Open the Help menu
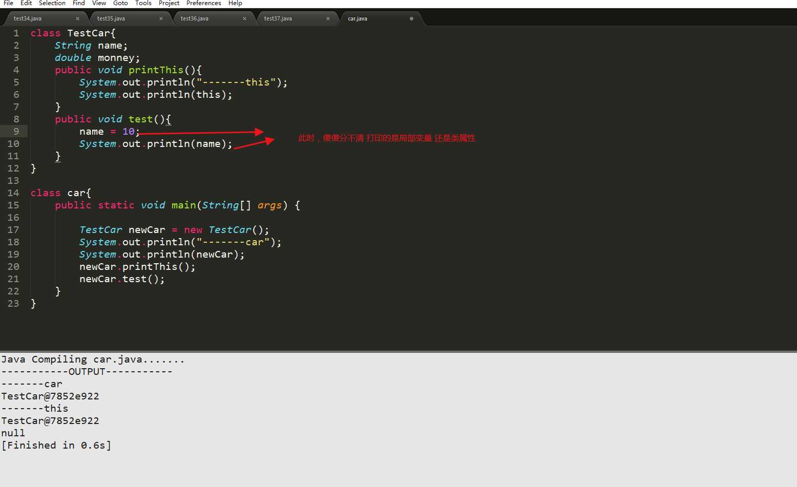The width and height of the screenshot is (797, 487). point(235,3)
